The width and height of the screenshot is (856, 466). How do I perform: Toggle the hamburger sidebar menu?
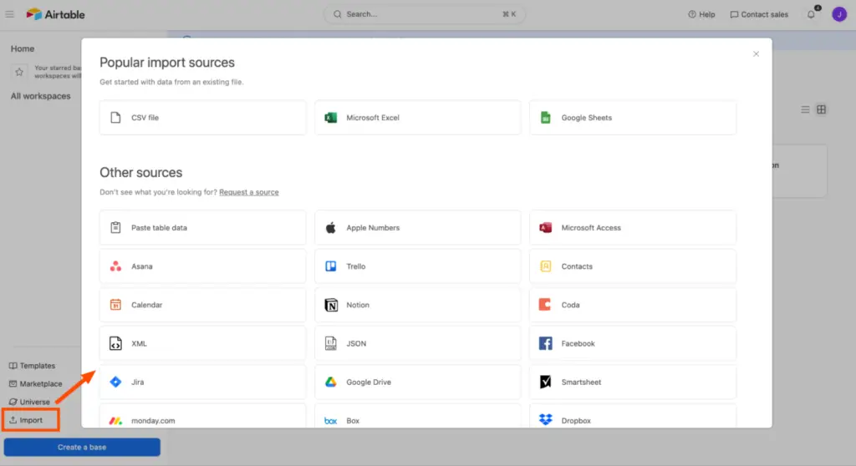pyautogui.click(x=10, y=14)
